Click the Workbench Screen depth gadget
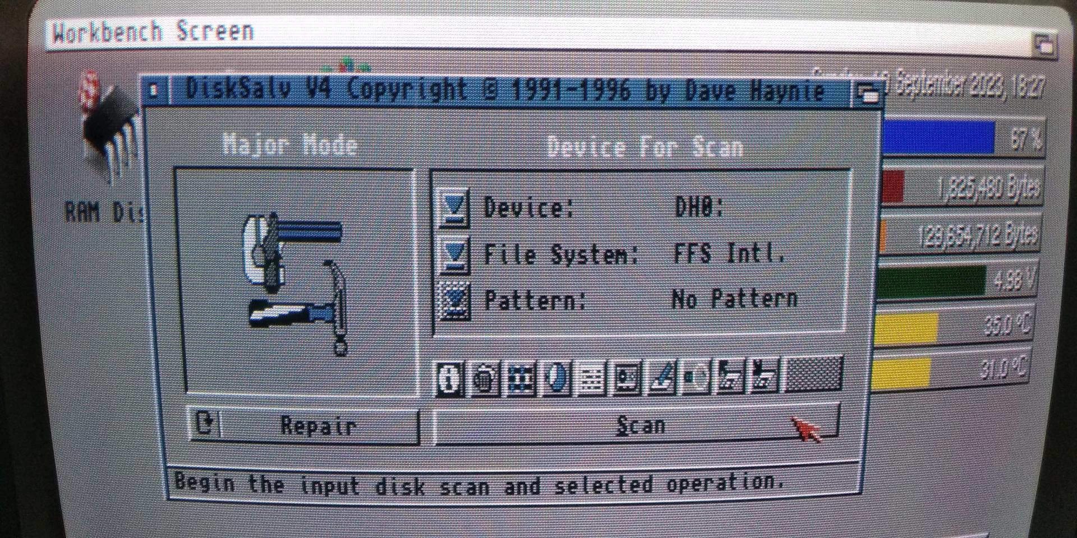The image size is (1077, 538). pos(1044,44)
